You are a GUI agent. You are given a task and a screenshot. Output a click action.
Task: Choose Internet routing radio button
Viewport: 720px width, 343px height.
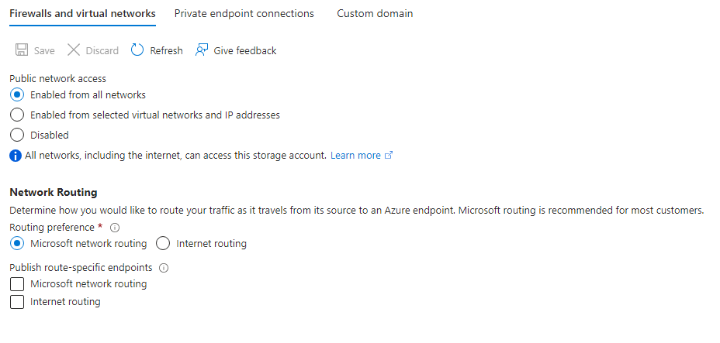coord(163,244)
